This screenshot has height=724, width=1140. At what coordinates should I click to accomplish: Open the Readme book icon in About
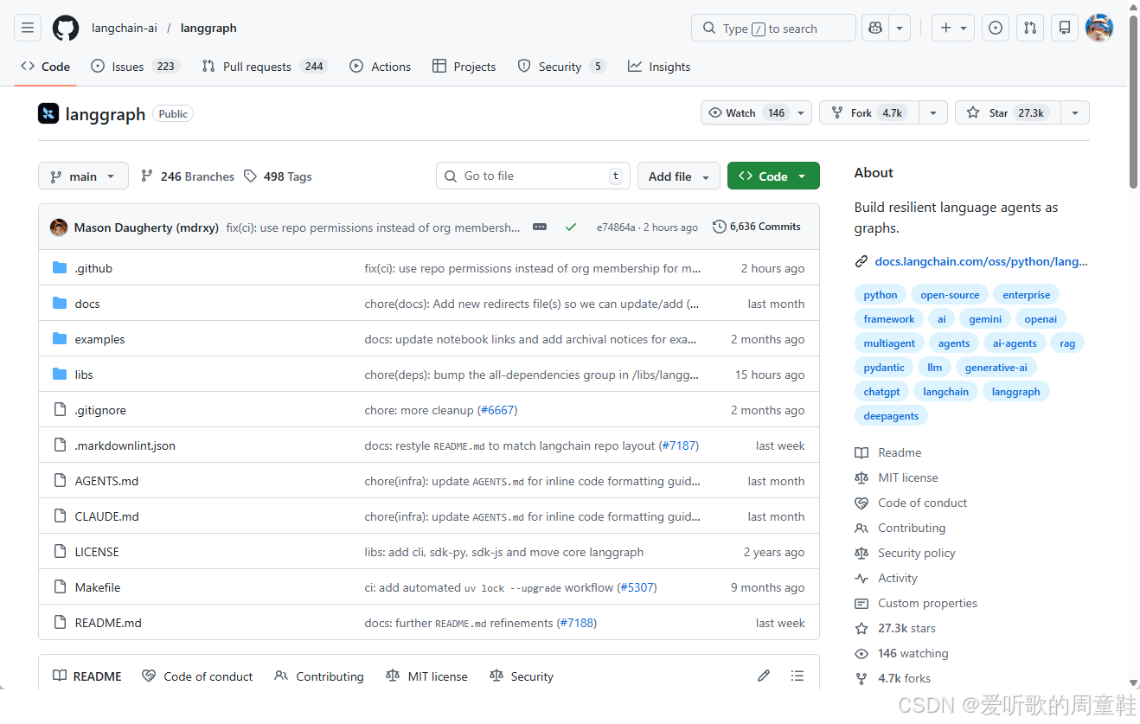pos(861,452)
